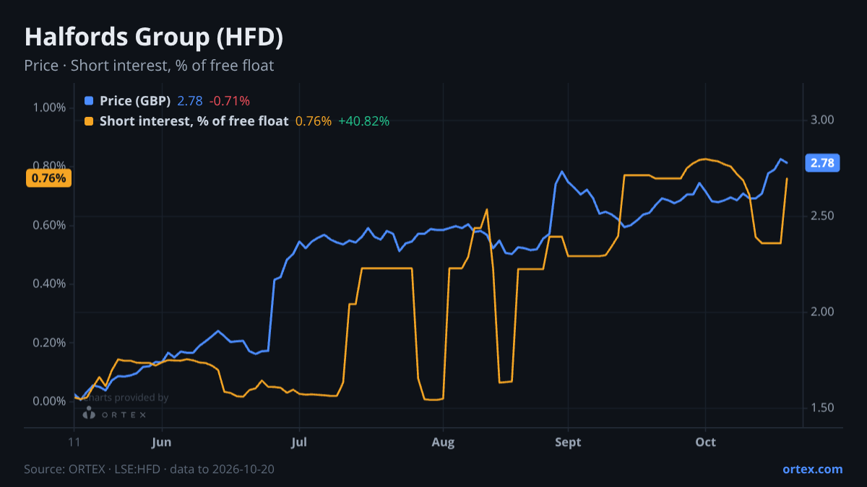Click the Sept label on time axis
The width and height of the screenshot is (867, 487).
click(568, 442)
